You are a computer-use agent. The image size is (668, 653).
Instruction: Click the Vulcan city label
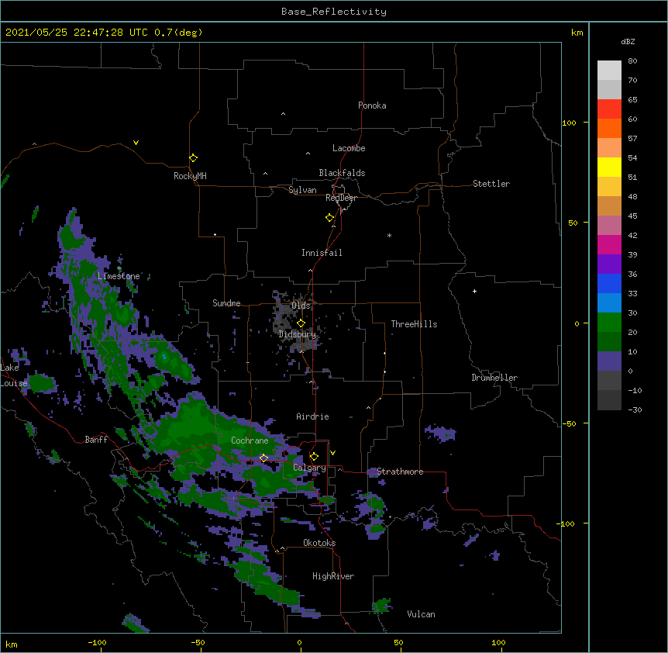click(x=421, y=614)
